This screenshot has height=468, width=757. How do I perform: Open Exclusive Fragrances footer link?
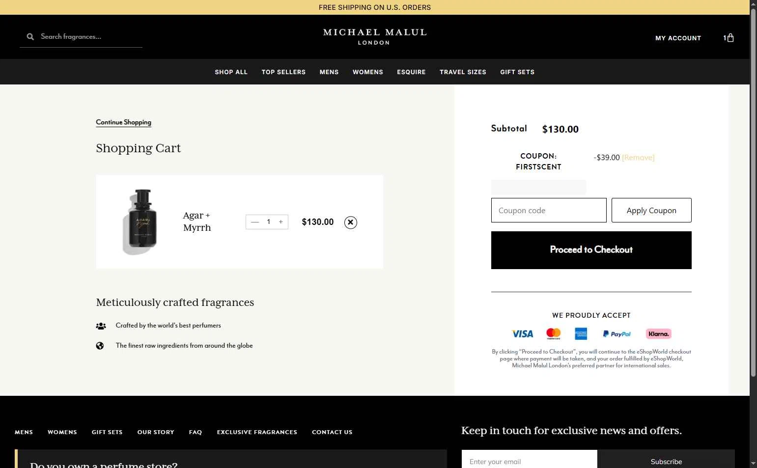[257, 432]
